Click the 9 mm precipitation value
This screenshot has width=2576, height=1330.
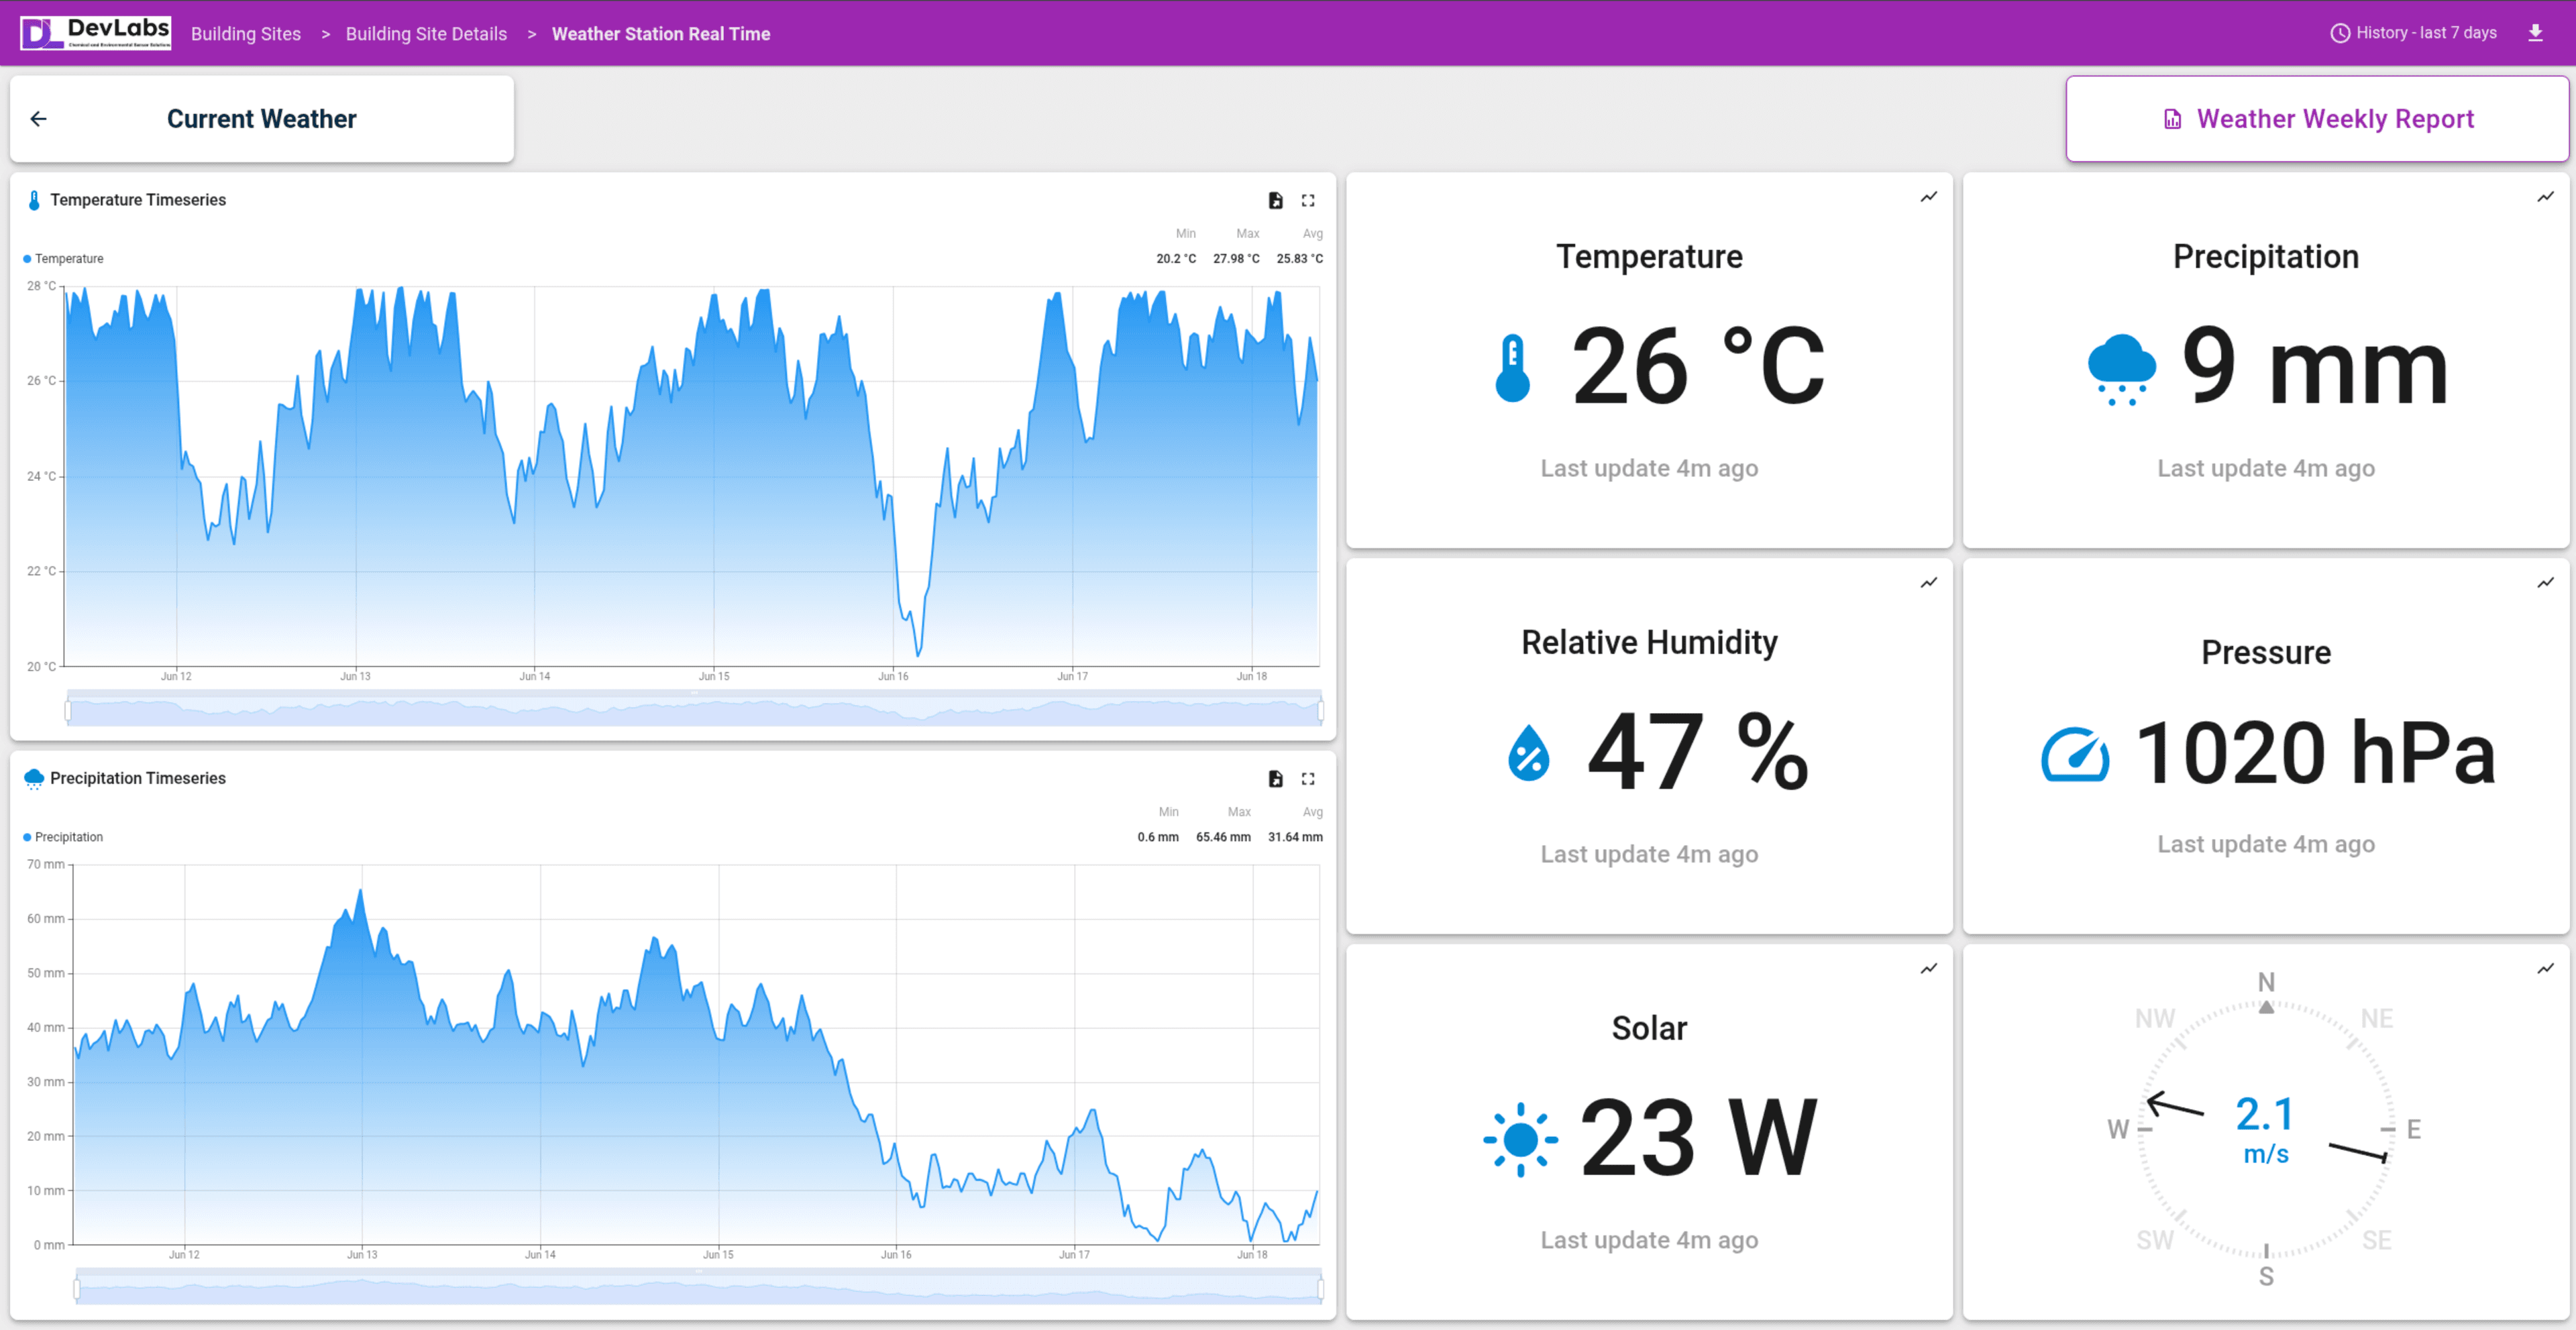(x=2315, y=367)
